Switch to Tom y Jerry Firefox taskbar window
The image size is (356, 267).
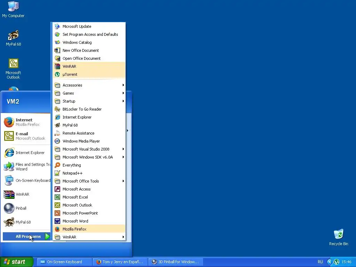tap(120, 262)
